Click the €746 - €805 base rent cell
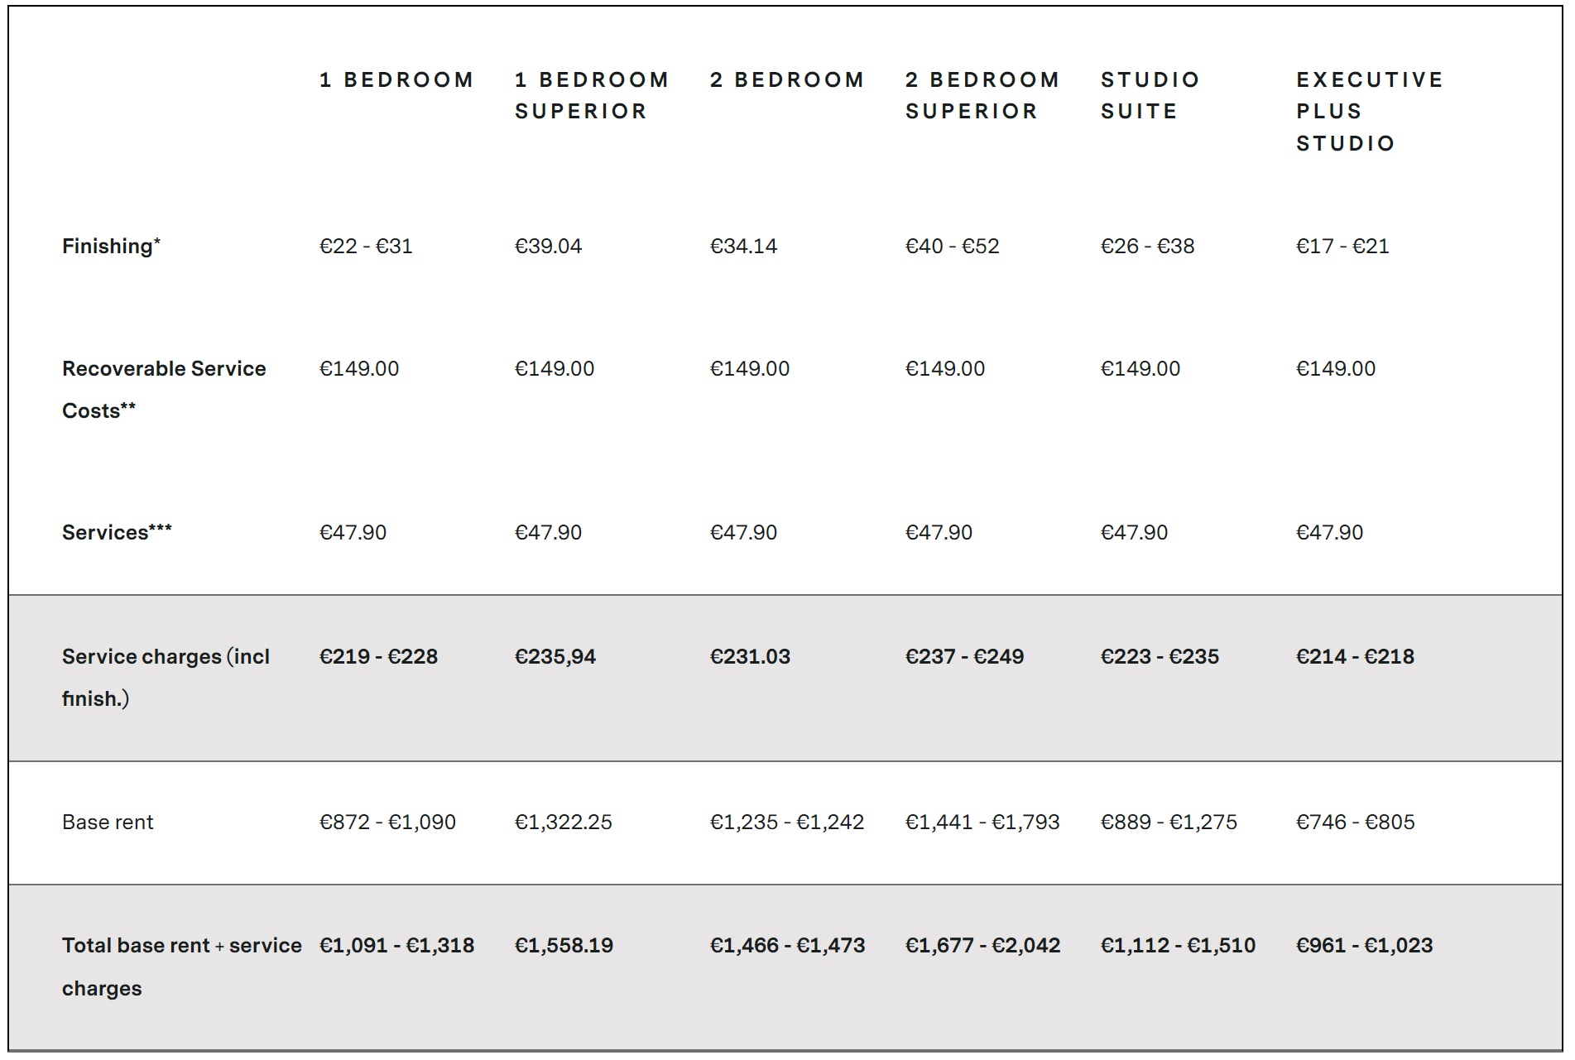 [1355, 823]
